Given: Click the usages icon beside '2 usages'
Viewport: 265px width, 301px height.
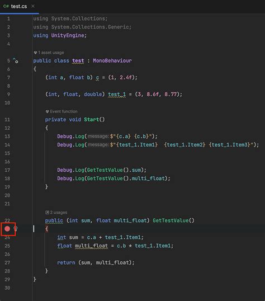Looking at the screenshot, I should (x=47, y=212).
